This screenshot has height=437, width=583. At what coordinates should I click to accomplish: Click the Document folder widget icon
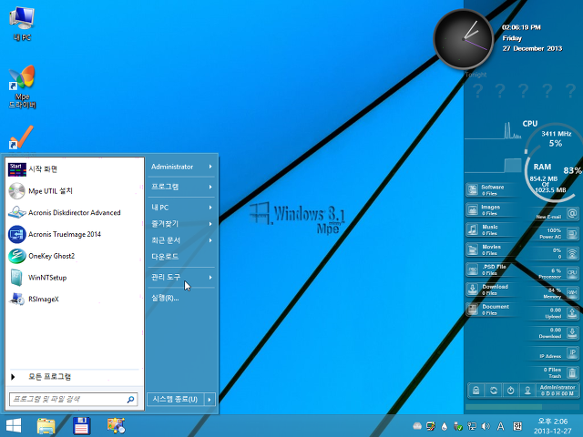[x=473, y=310]
